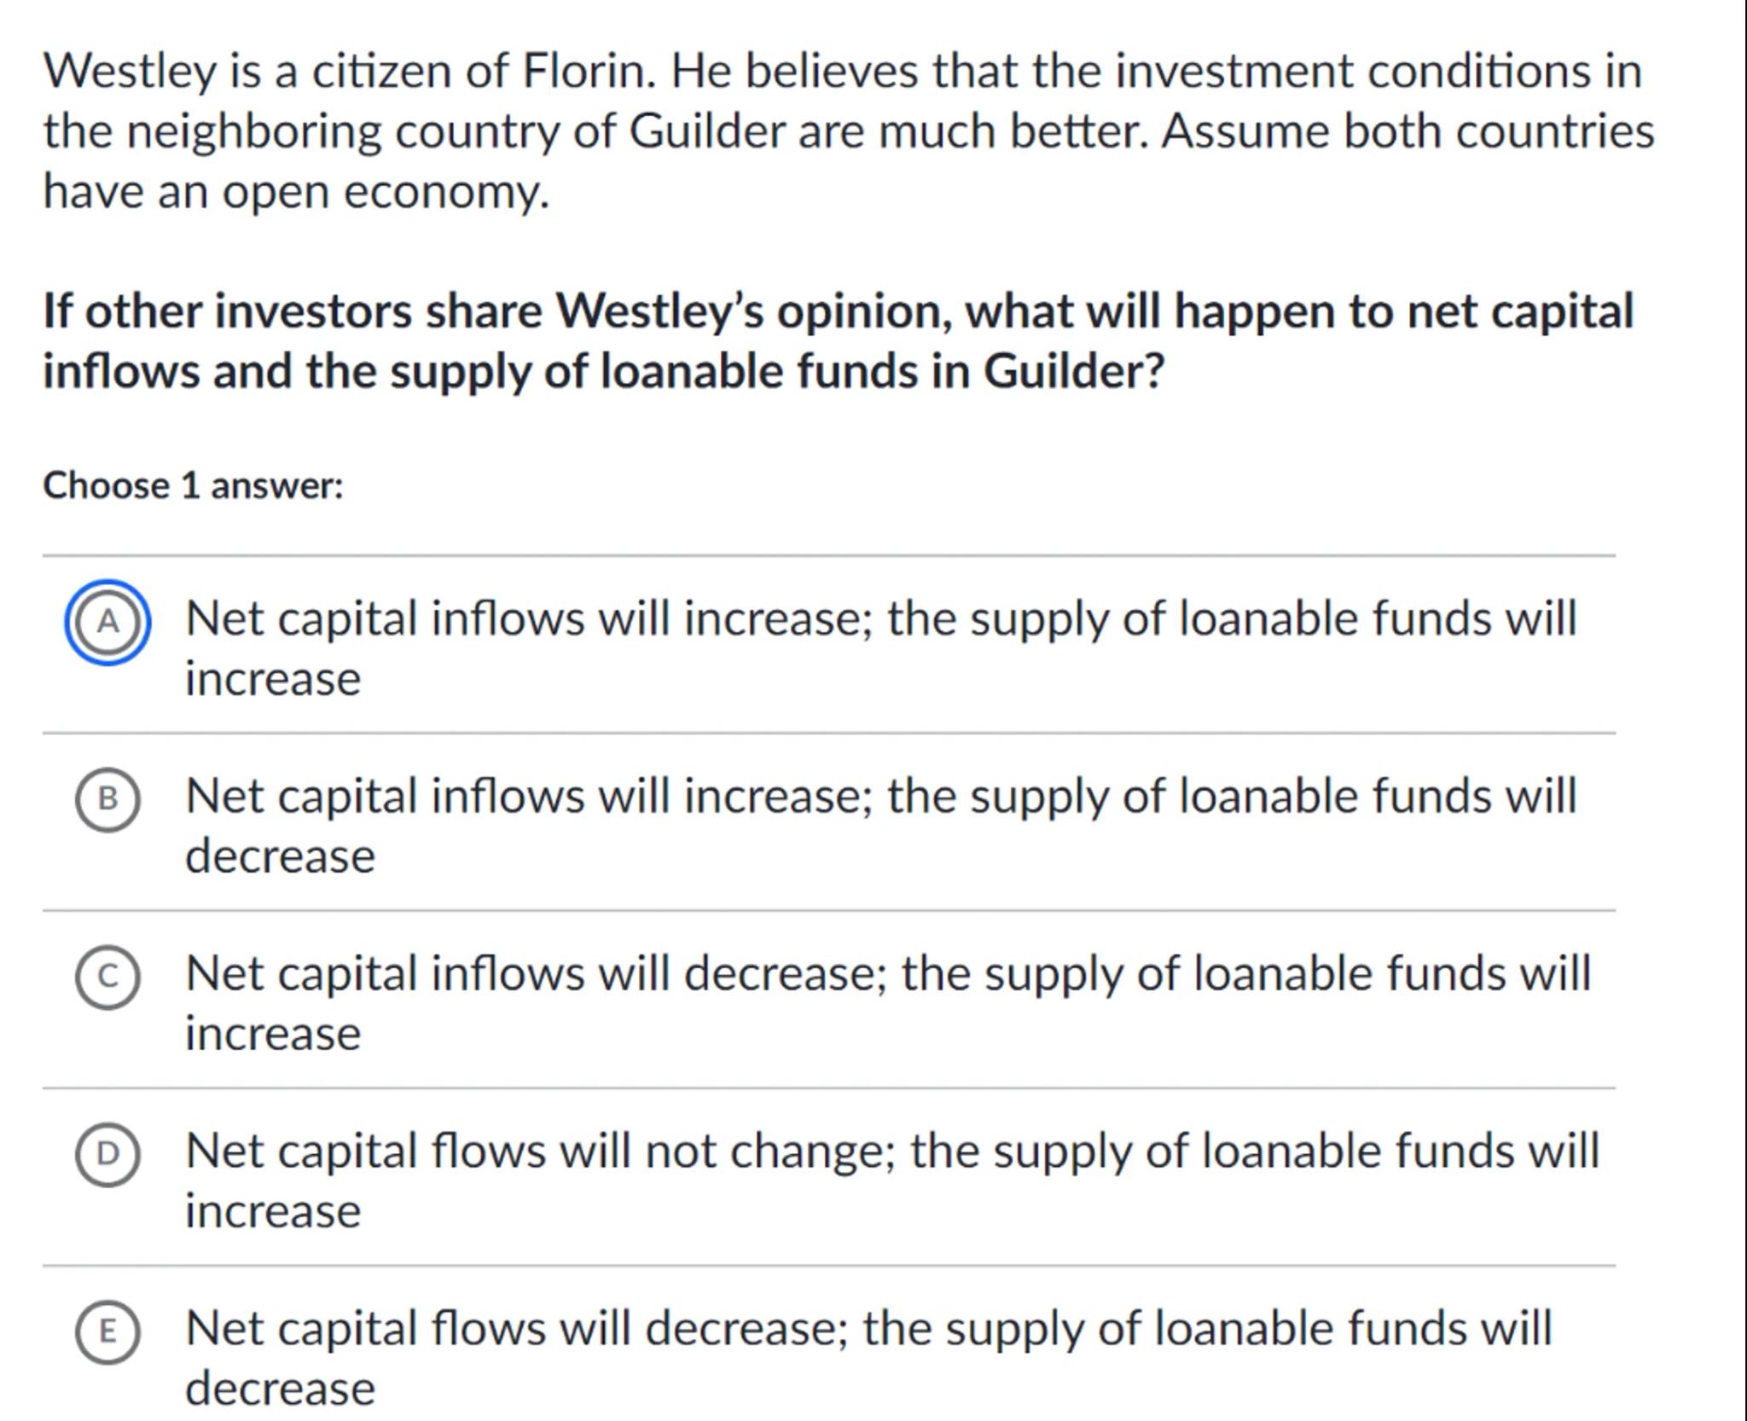
Task: Click the phrase 'have an open economy.'
Action: pos(296,191)
